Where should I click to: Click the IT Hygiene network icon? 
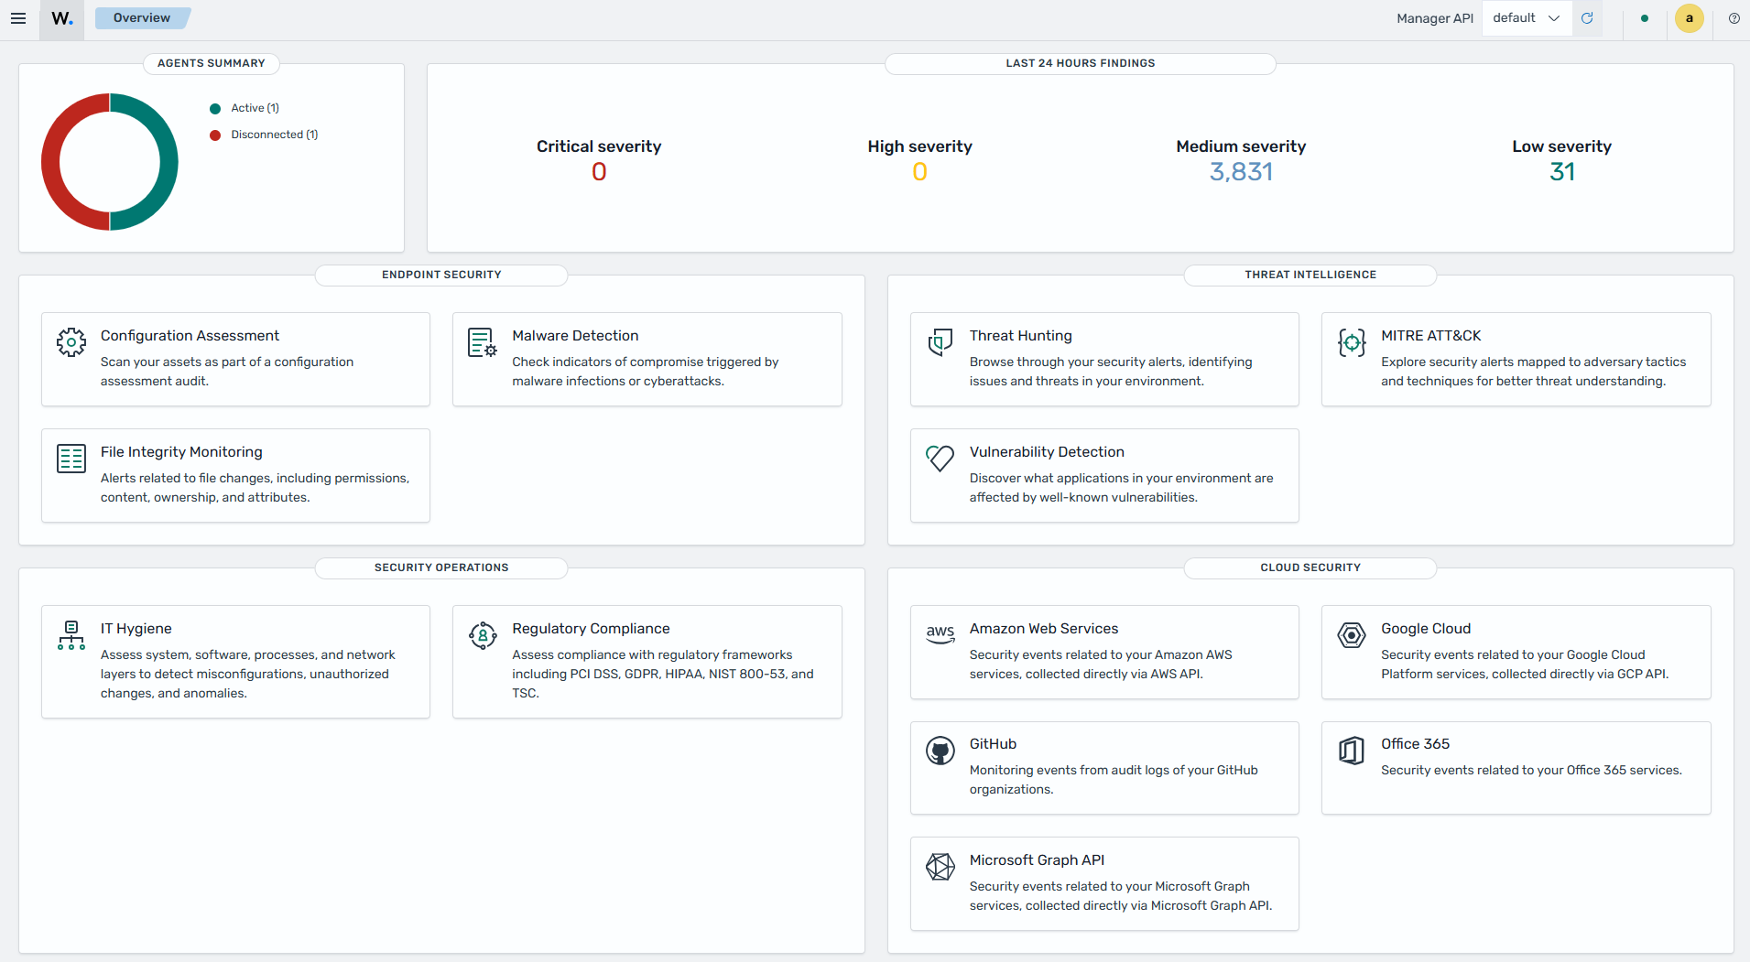click(x=71, y=635)
